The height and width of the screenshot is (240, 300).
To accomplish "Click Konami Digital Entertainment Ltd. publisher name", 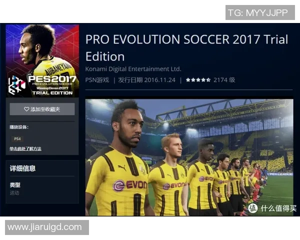I will [x=133, y=69].
